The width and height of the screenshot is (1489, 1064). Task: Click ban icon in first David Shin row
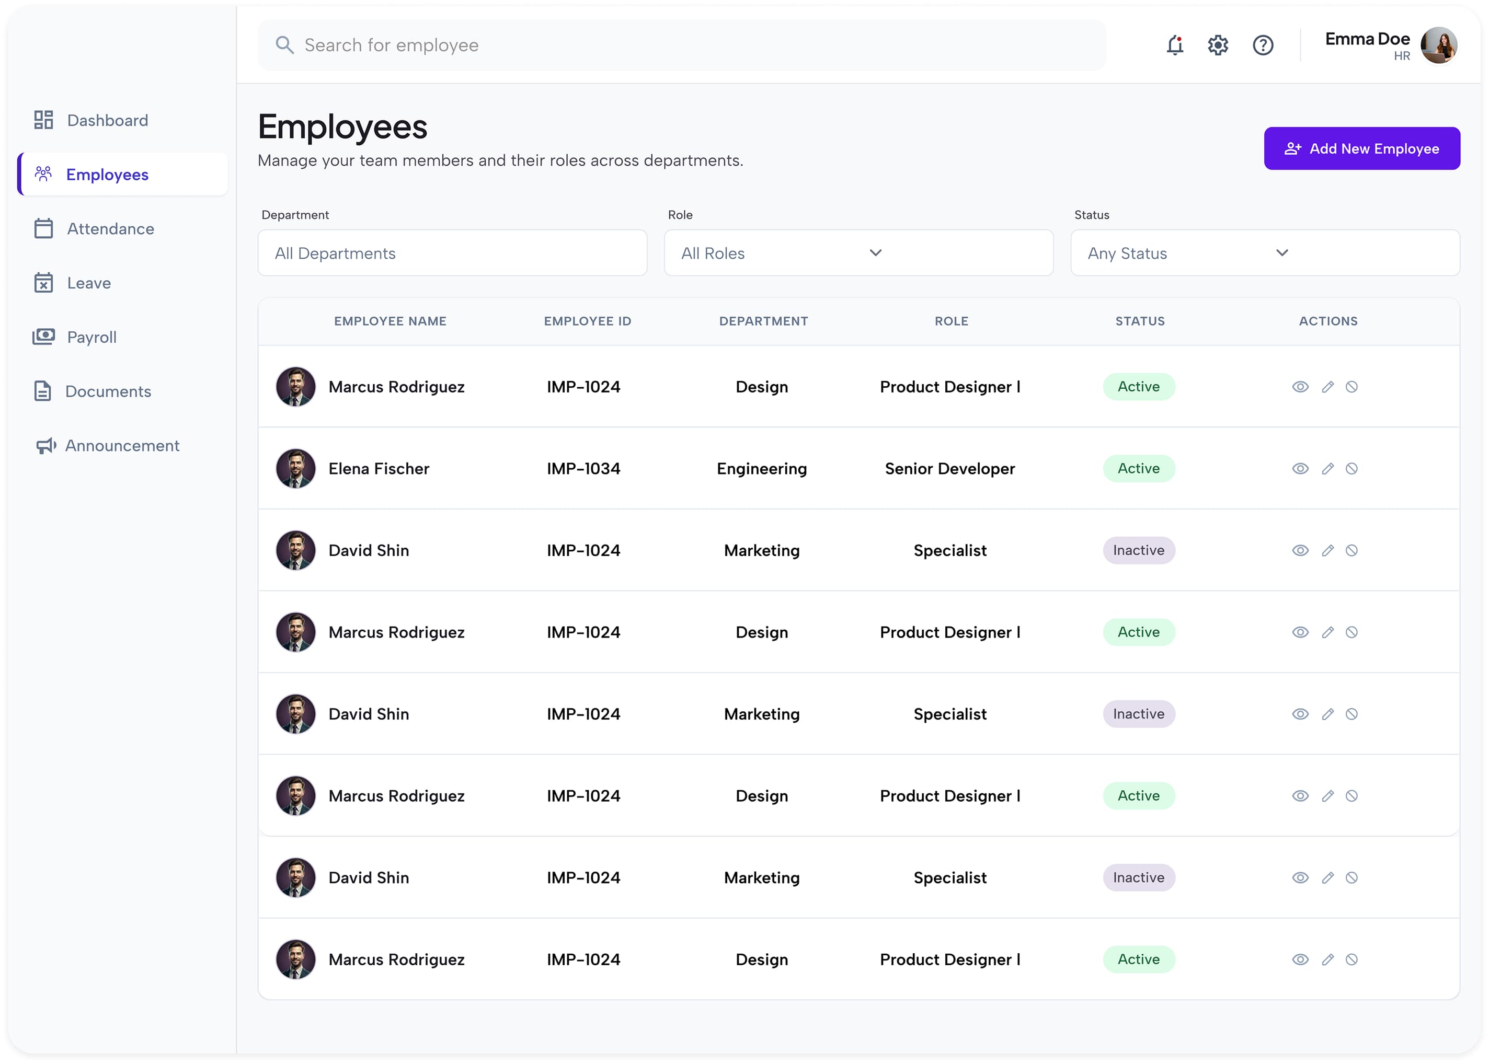coord(1351,550)
